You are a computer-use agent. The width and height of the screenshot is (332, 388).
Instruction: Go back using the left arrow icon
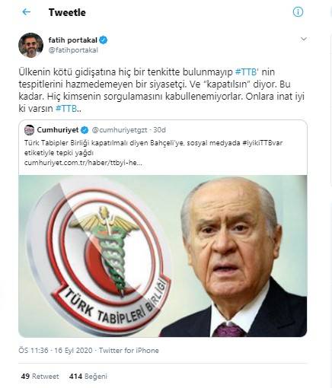[27, 12]
